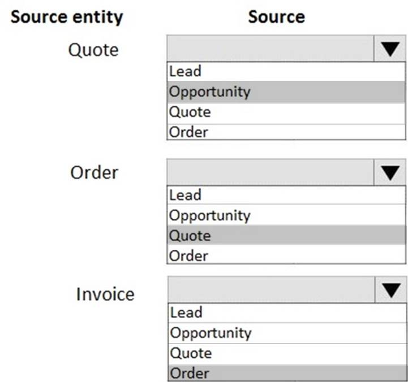This screenshot has width=408, height=382.
Task: Choose Opportunity for the Invoice source
Action: (286, 333)
